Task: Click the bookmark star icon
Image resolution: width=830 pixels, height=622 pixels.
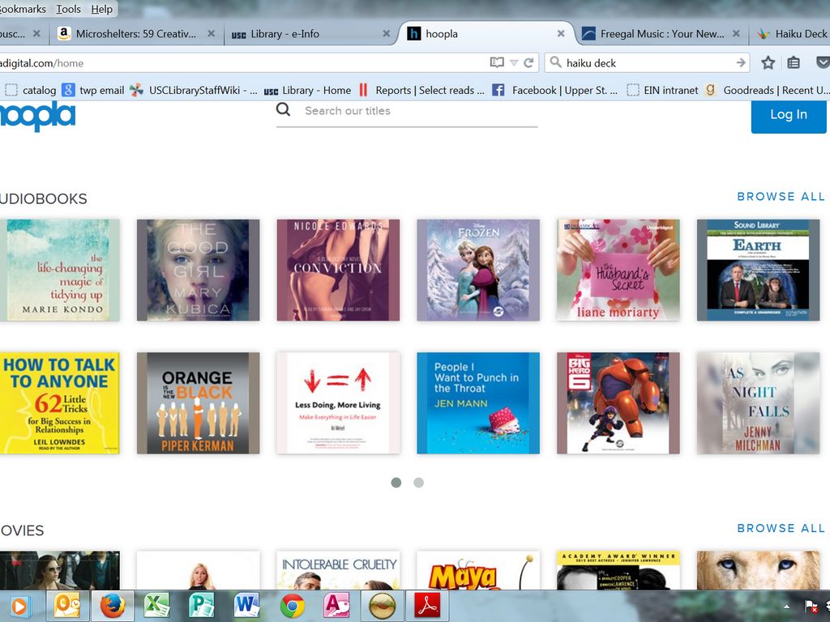Action: 768,62
